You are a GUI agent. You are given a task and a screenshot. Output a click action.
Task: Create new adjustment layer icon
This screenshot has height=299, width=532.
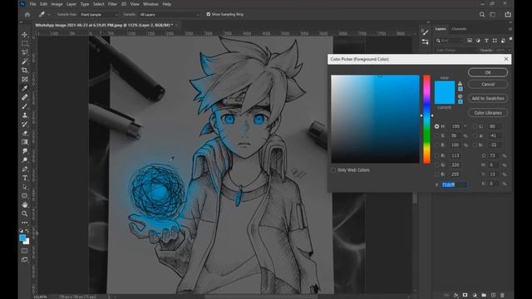[475, 296]
